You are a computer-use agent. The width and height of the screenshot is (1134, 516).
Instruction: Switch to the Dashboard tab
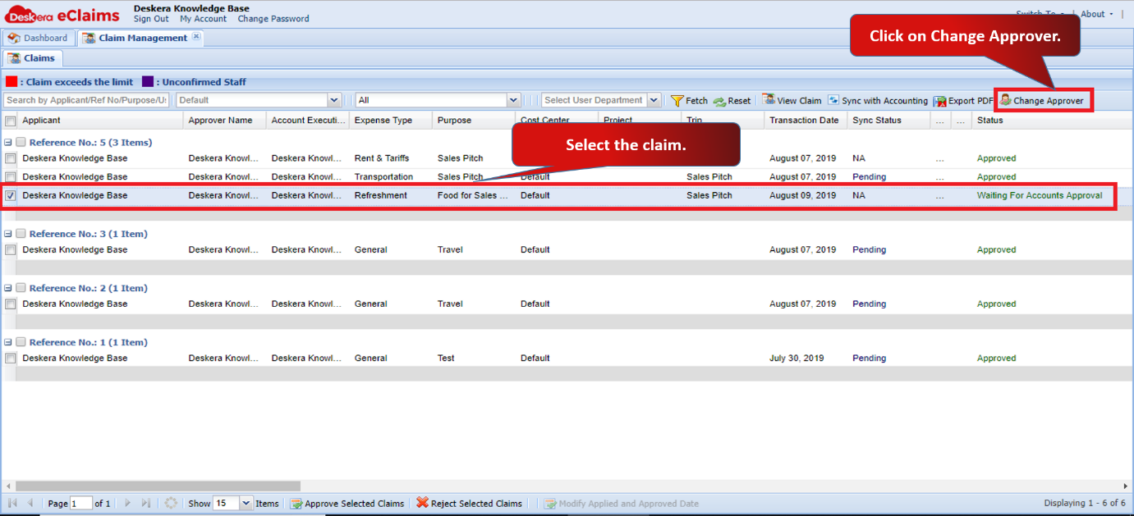39,38
